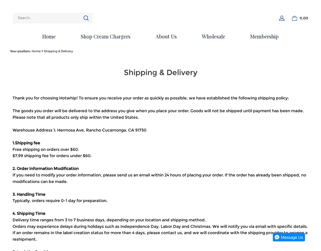Click the 1.Shipping fee heading
The image size is (321, 251).
coord(26,143)
